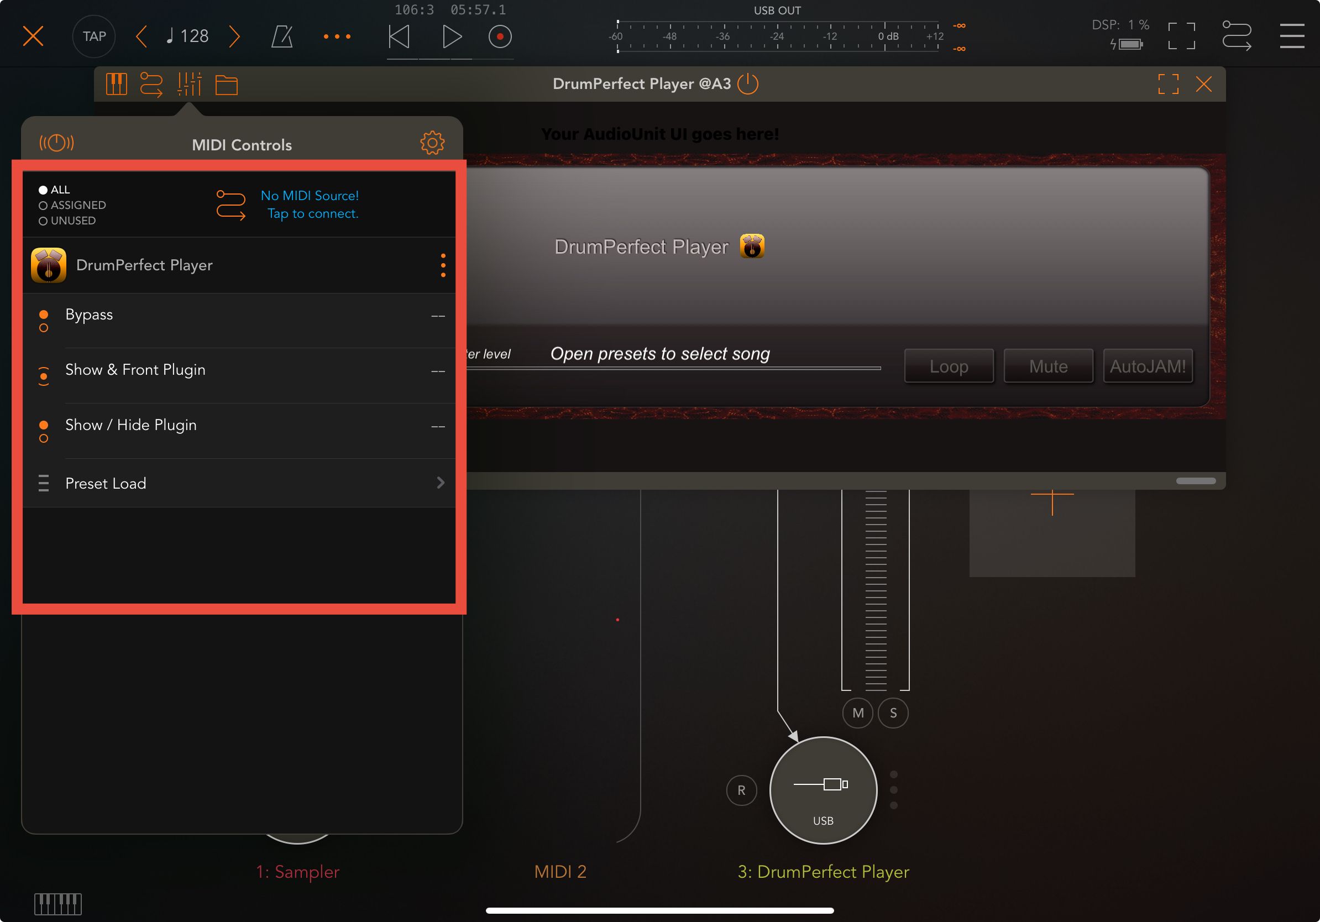Viewport: 1320px width, 922px height.
Task: Click the DSP battery status indicator
Action: [x=1126, y=44]
